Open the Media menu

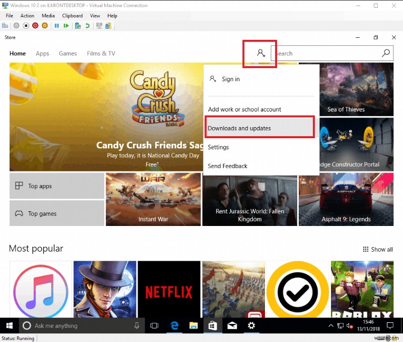(48, 16)
